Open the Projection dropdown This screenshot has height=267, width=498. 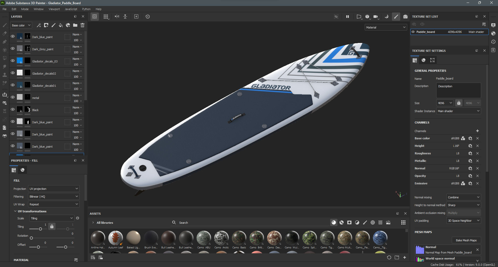[x=54, y=189]
